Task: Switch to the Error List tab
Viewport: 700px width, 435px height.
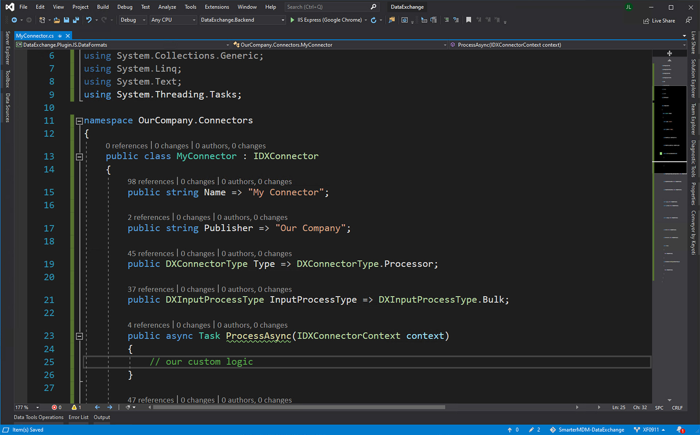Action: coord(78,417)
